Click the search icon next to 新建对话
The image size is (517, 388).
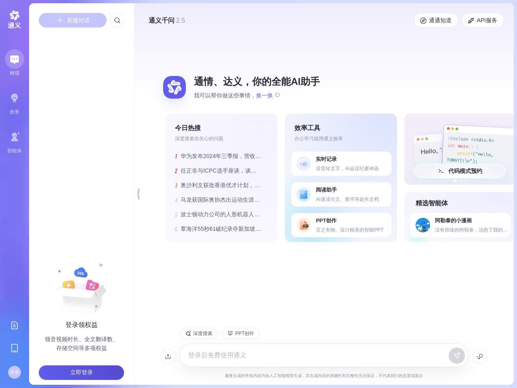[x=117, y=20]
